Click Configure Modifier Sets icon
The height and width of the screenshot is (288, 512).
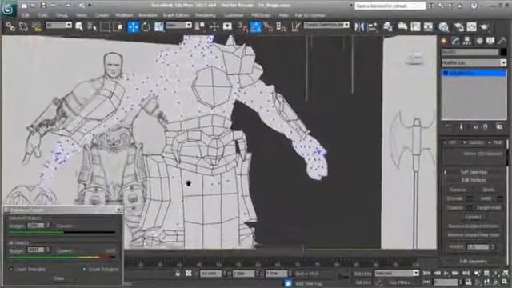[x=499, y=126]
